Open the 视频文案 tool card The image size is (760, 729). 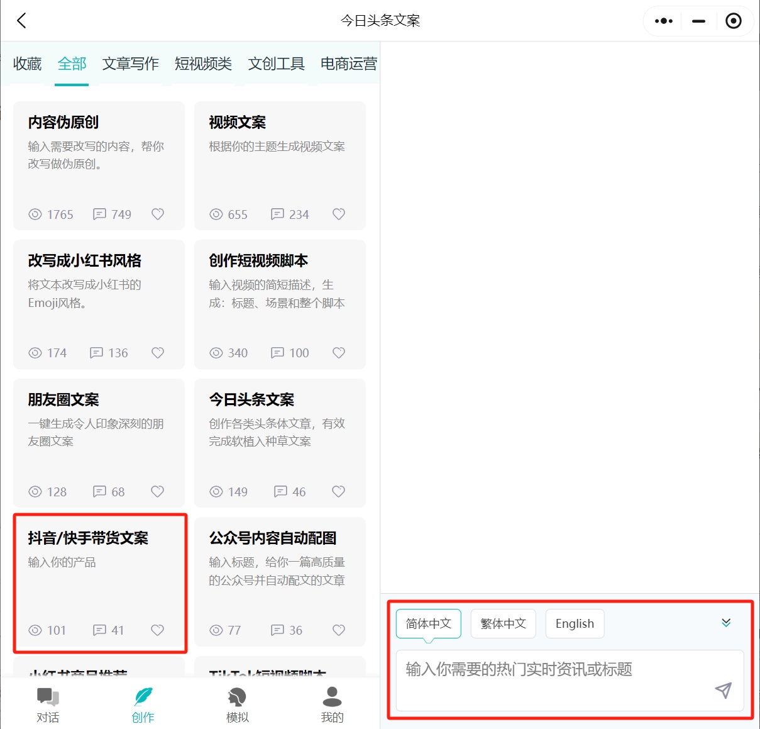(280, 165)
